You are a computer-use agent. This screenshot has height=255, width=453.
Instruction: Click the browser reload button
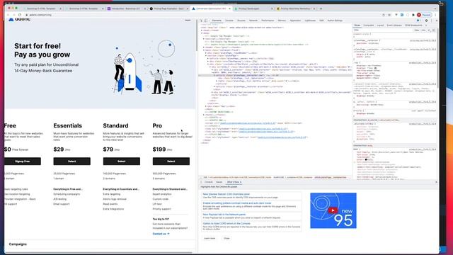point(20,15)
